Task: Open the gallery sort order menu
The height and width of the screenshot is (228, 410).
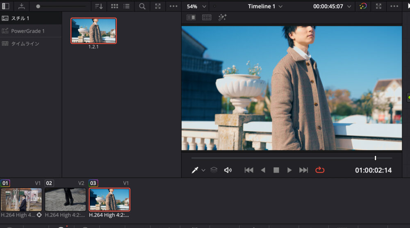Action: pos(99,6)
